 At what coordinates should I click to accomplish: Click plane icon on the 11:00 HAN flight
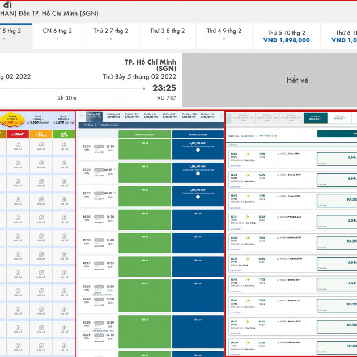(x=248, y=154)
